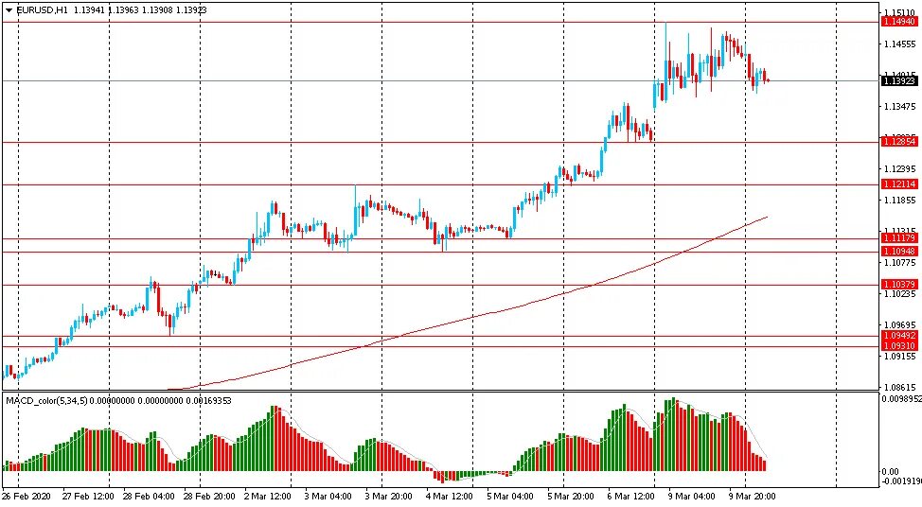Click the 6 Mar 12:00 time label
922x507 pixels.
click(631, 497)
